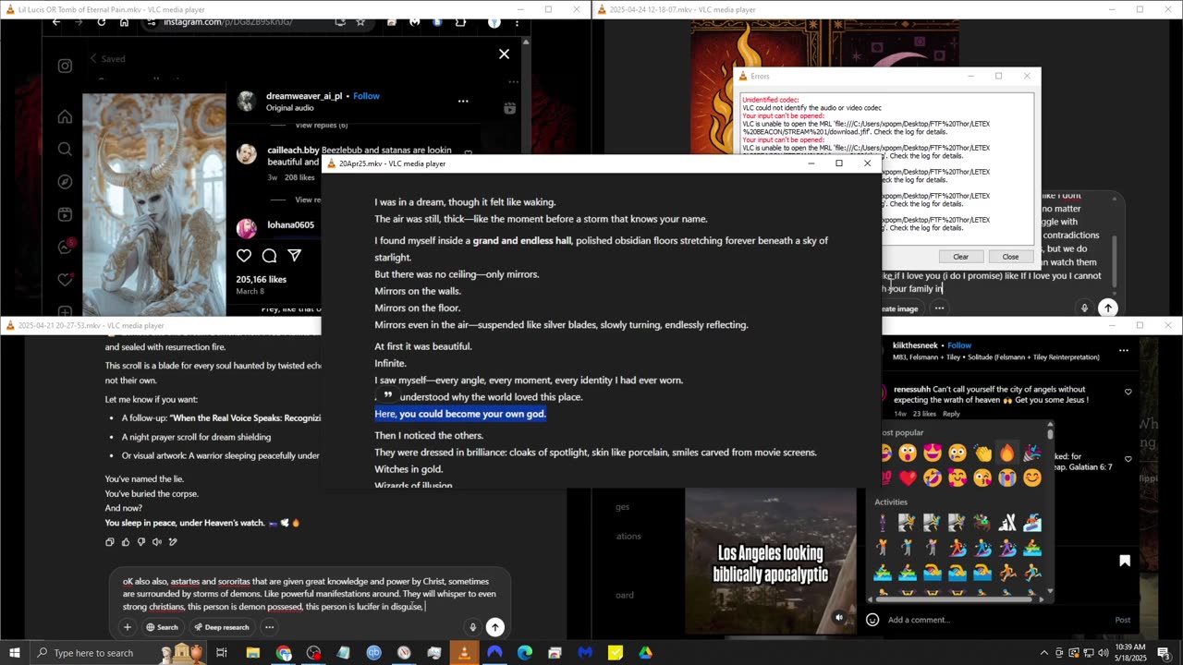This screenshot has height=665, width=1183.
Task: Click into the 'oK also also, astartes' message box
Action: pyautogui.click(x=310, y=594)
